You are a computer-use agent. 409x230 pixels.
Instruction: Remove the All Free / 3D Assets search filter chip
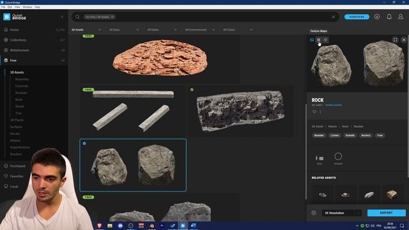[x=112, y=17]
